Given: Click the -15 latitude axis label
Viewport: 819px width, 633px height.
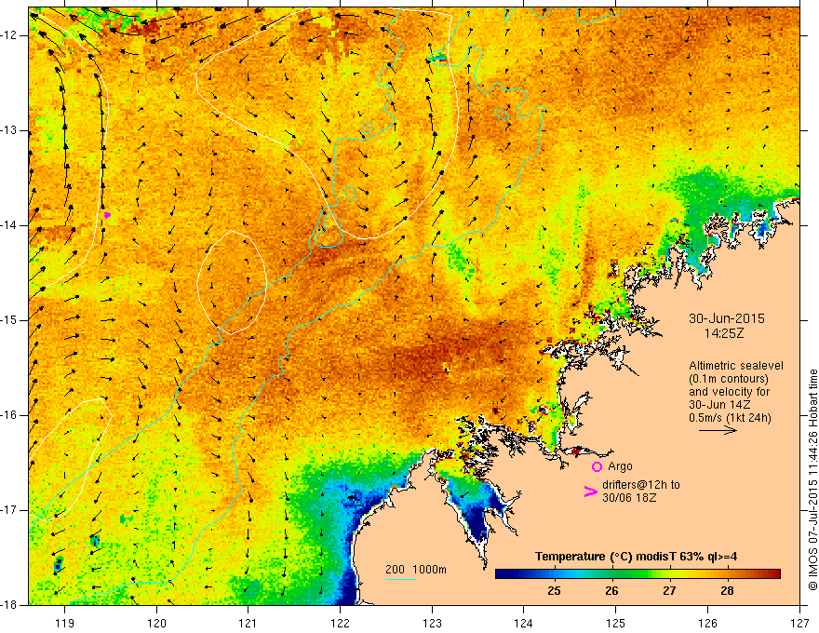Looking at the screenshot, I should 10,320.
